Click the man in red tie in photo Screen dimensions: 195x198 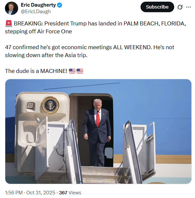97,133
